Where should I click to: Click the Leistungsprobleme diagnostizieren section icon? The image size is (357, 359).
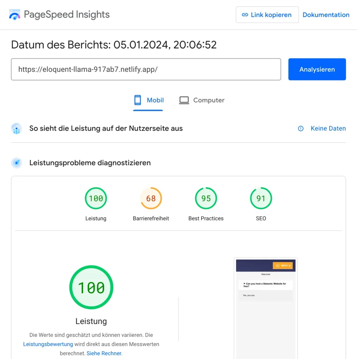tap(16, 163)
